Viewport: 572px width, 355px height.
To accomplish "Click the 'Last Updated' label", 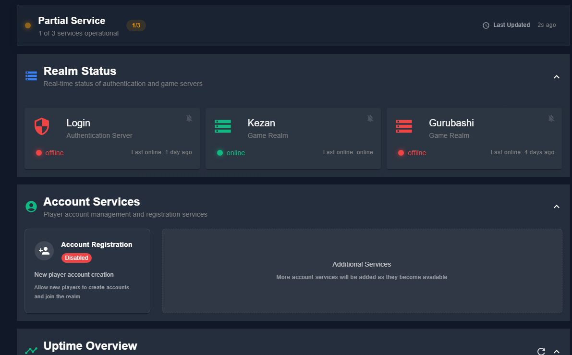I will 511,25.
